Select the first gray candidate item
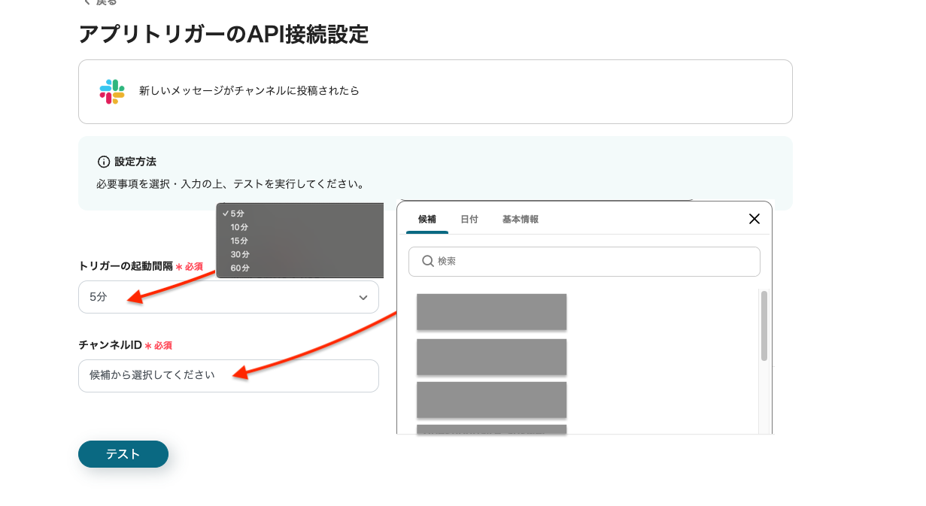 point(491,311)
